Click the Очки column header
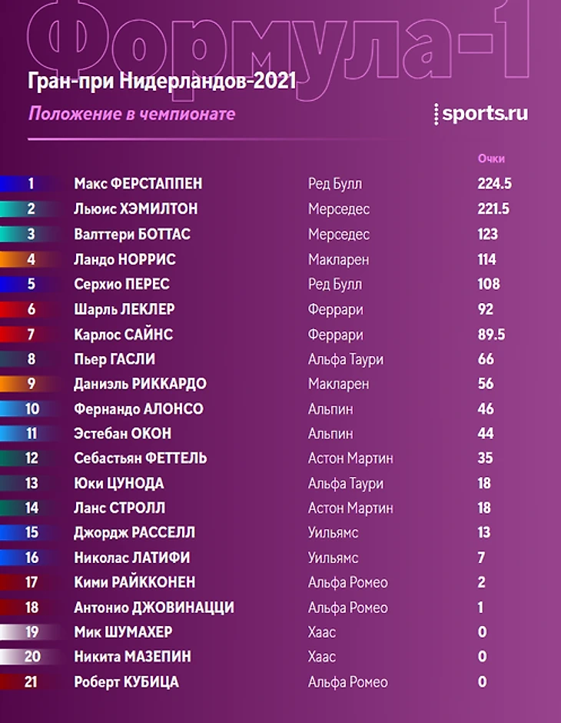 coord(490,159)
